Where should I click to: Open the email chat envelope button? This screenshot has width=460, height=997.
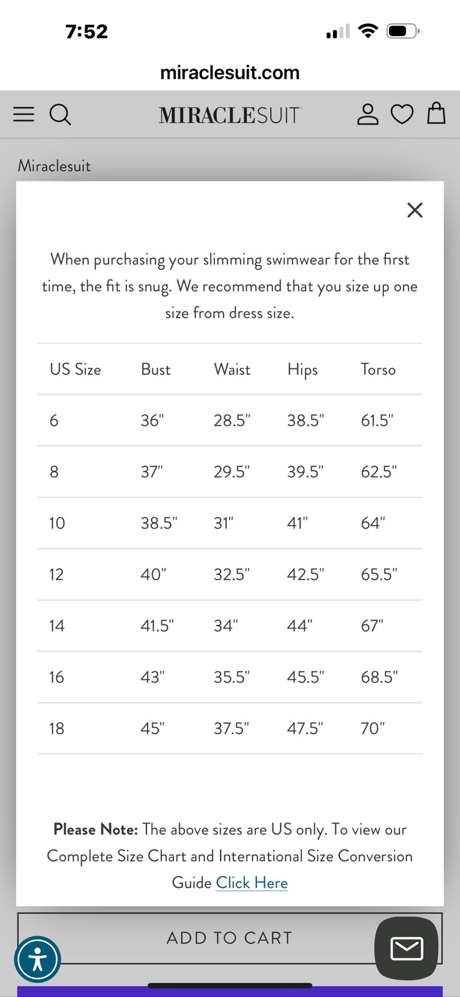406,948
